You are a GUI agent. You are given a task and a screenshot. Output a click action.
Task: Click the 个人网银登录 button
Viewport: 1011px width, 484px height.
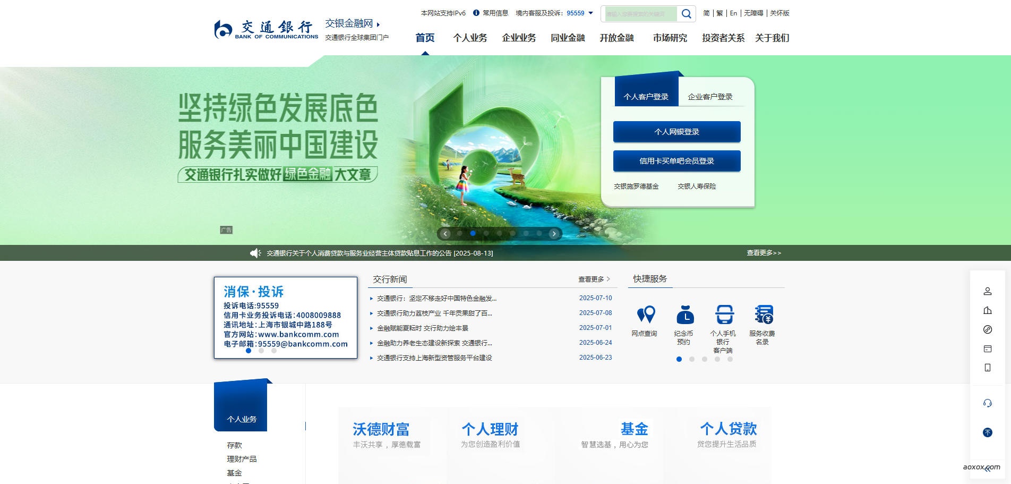click(676, 132)
